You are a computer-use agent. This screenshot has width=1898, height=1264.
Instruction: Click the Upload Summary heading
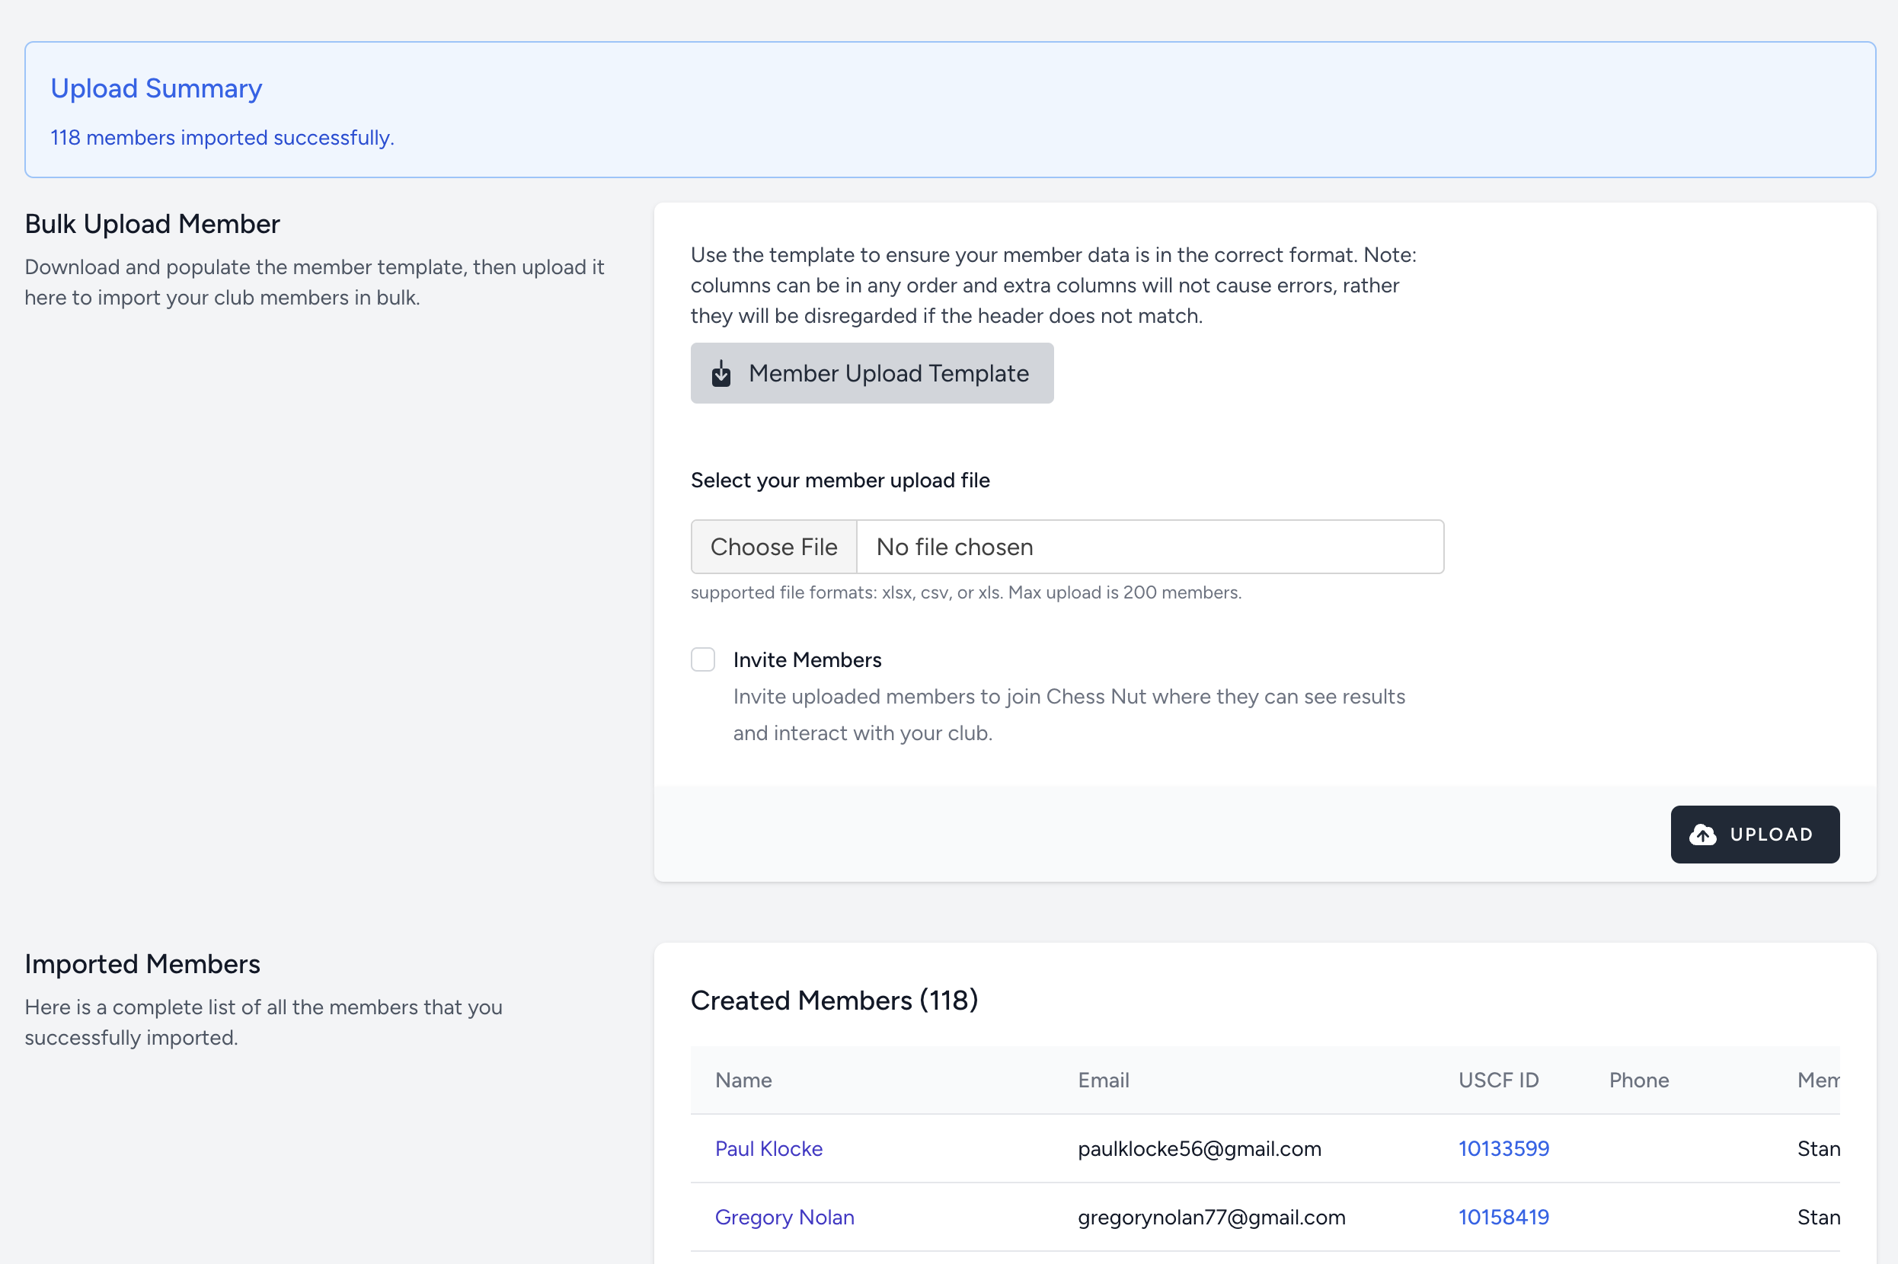[x=156, y=88]
